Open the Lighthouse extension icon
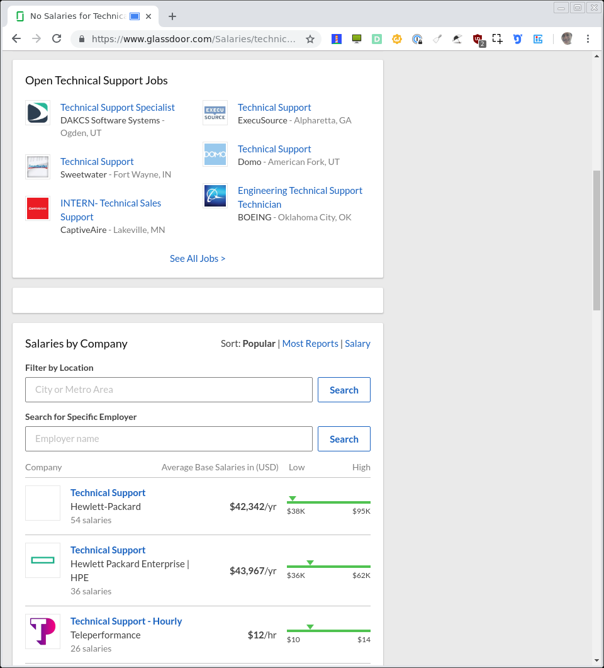Viewport: 604px width, 668px height. pyautogui.click(x=337, y=39)
